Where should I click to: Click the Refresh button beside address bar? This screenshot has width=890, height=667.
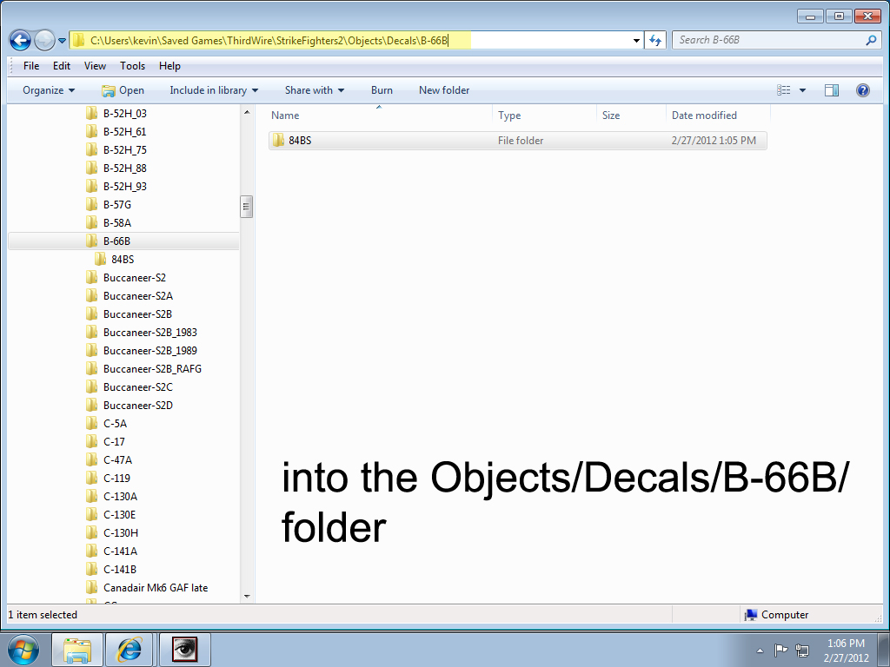655,40
